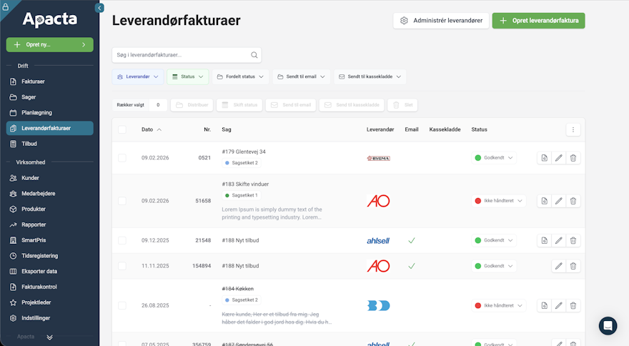Viewport: 629px width, 346px height.
Task: Check the row for #183 Skifte vinduer
Action: [x=122, y=202]
